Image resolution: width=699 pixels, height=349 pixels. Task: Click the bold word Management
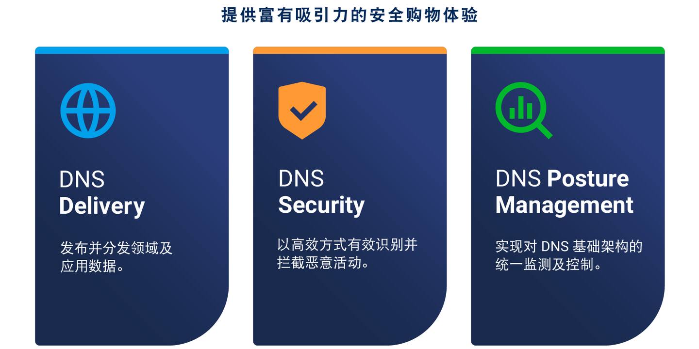point(564,205)
